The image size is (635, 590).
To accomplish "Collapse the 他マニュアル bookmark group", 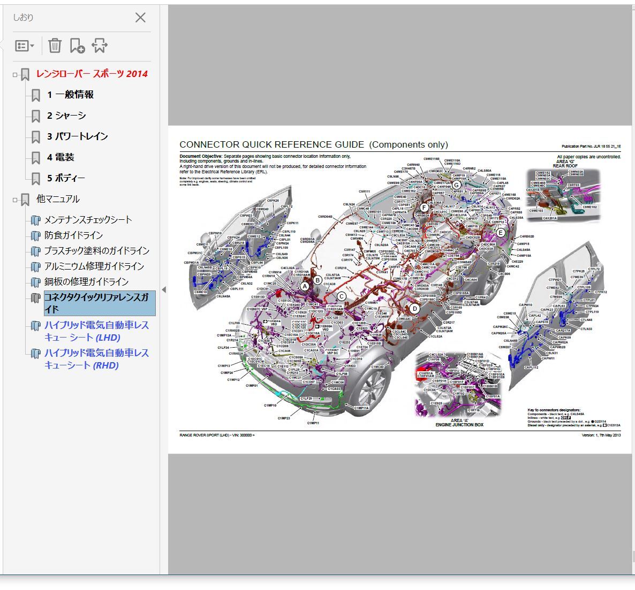I will [15, 200].
